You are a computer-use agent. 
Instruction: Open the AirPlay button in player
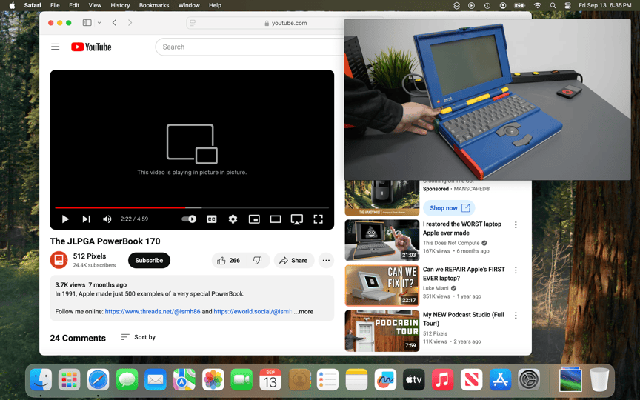(297, 219)
